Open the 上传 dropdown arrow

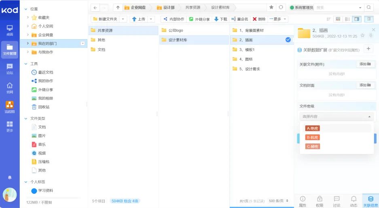(151, 19)
